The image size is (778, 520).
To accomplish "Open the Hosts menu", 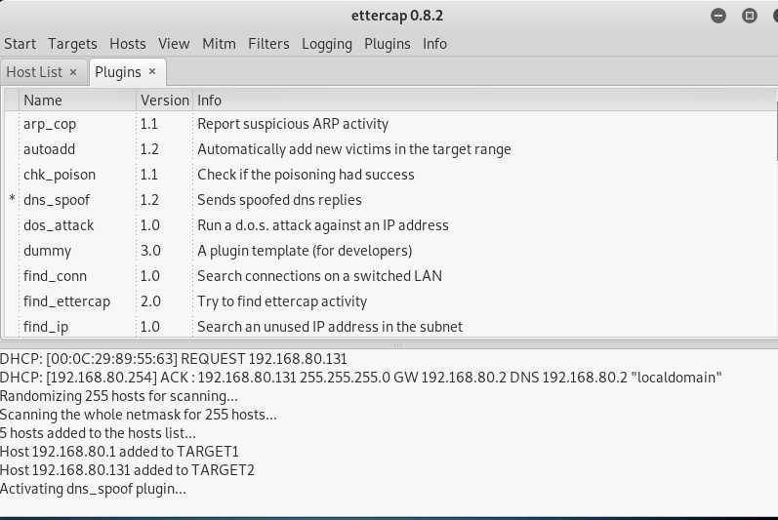I will pyautogui.click(x=128, y=44).
